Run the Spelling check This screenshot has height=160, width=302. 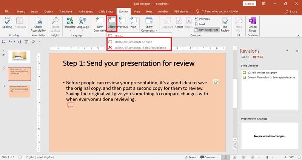click(x=7, y=23)
